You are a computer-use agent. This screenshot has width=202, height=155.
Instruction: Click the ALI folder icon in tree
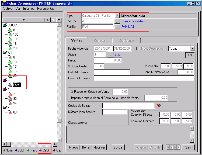[x=5, y=53]
